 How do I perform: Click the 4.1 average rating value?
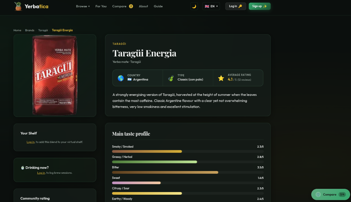pos(230,79)
